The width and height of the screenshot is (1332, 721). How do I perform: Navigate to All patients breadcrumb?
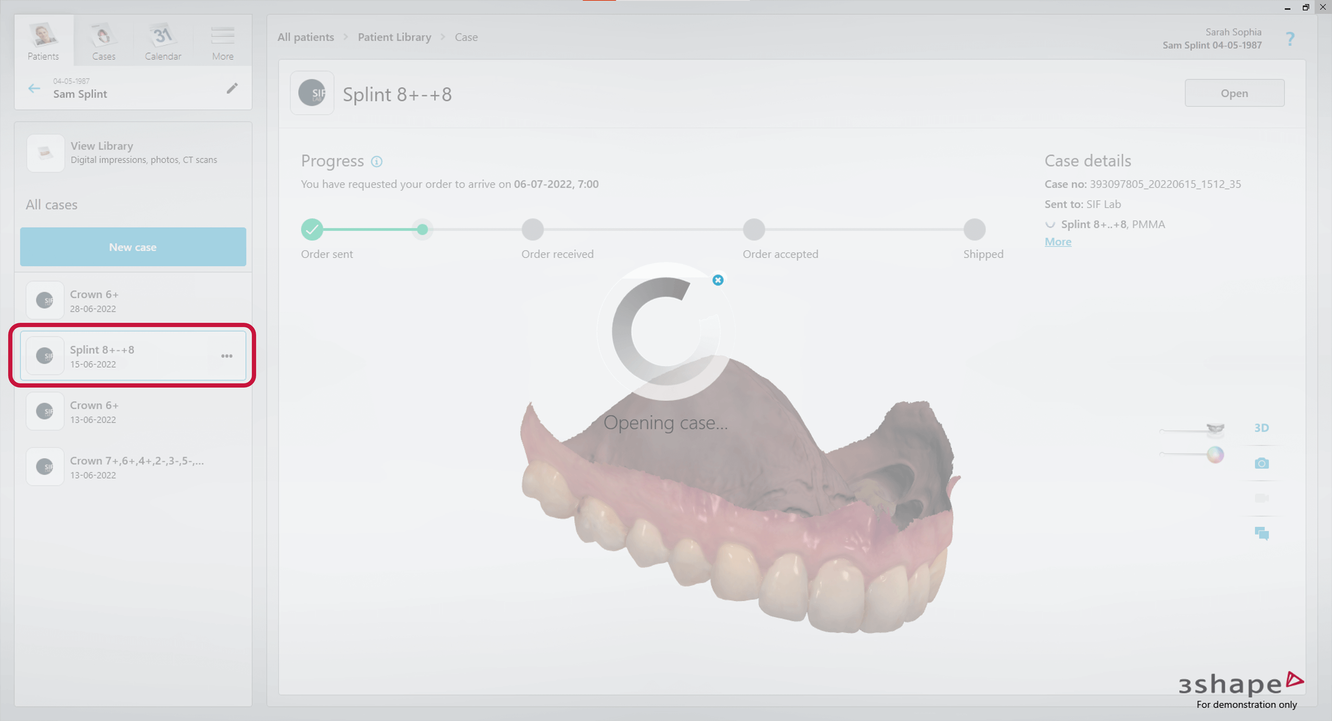point(305,37)
